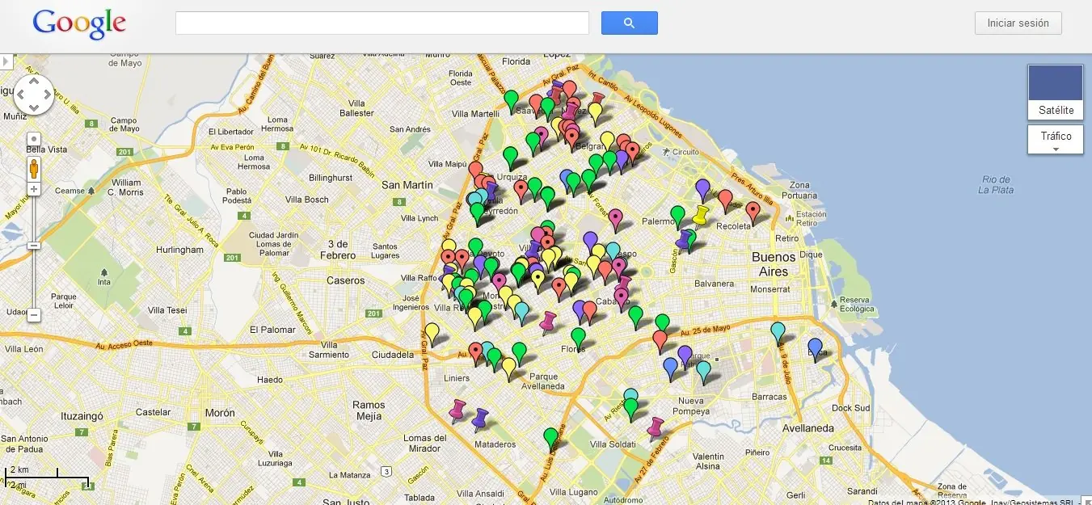Select the green marker at Flores
This screenshot has height=505, width=1092.
coord(578,337)
